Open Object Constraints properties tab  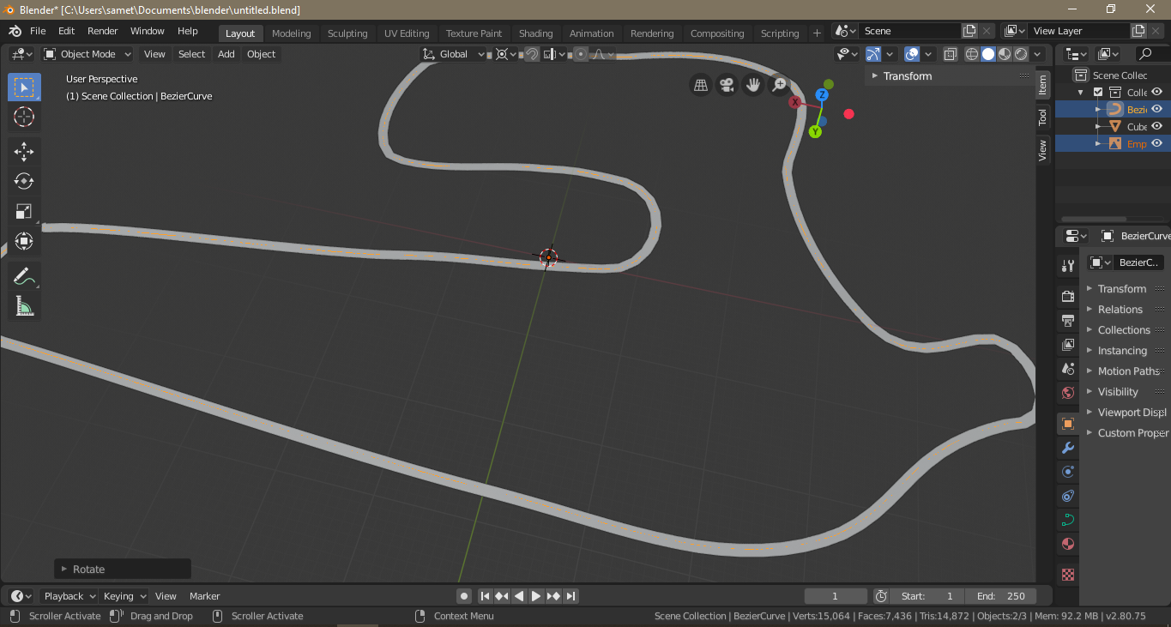[1068, 496]
